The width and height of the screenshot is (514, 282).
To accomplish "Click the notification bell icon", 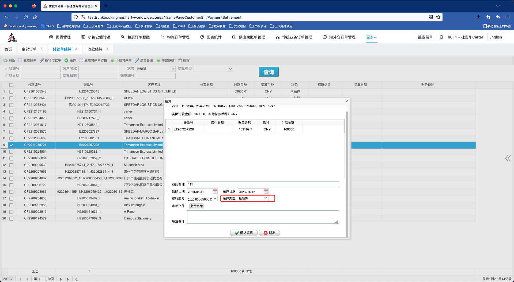I will [441, 37].
